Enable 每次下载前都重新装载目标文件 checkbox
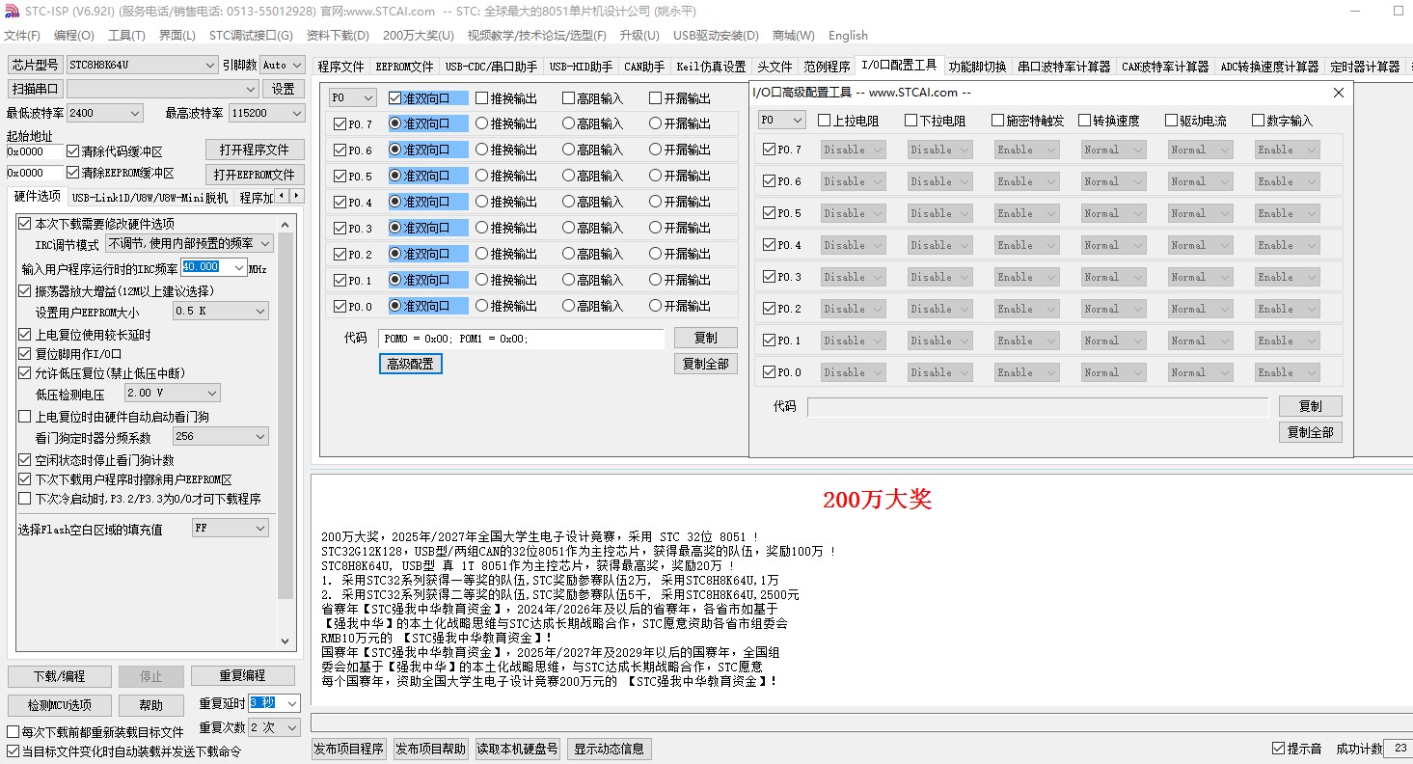 (13, 732)
